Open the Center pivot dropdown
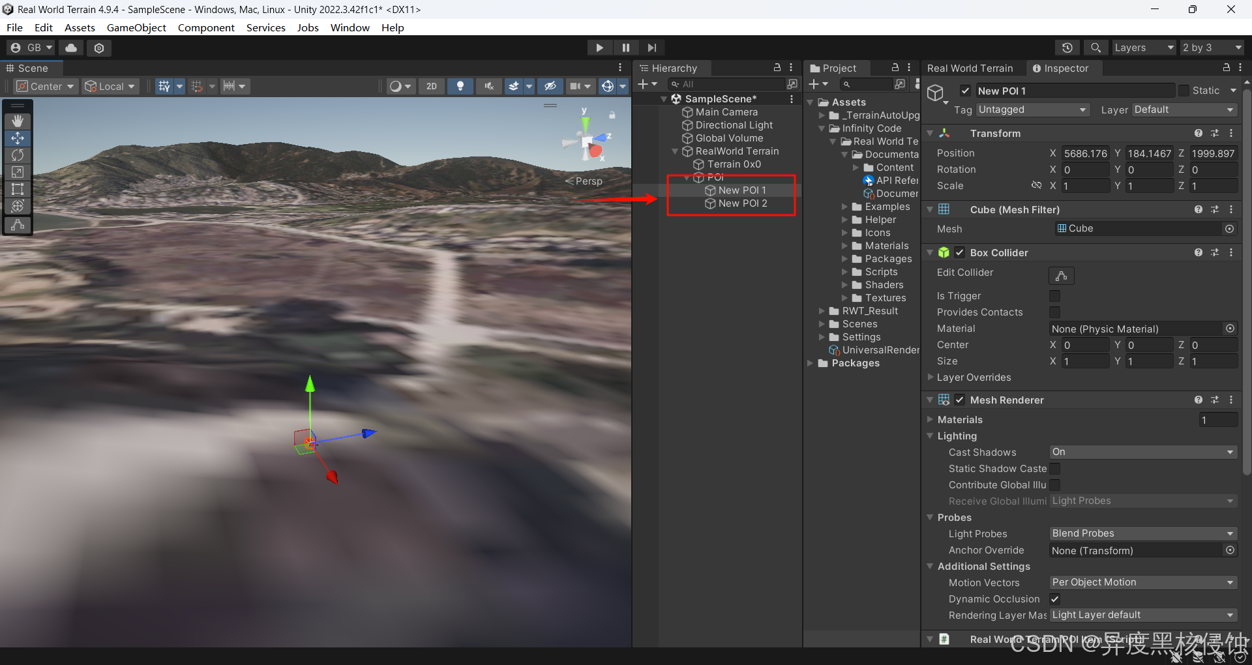This screenshot has width=1252, height=665. [45, 86]
